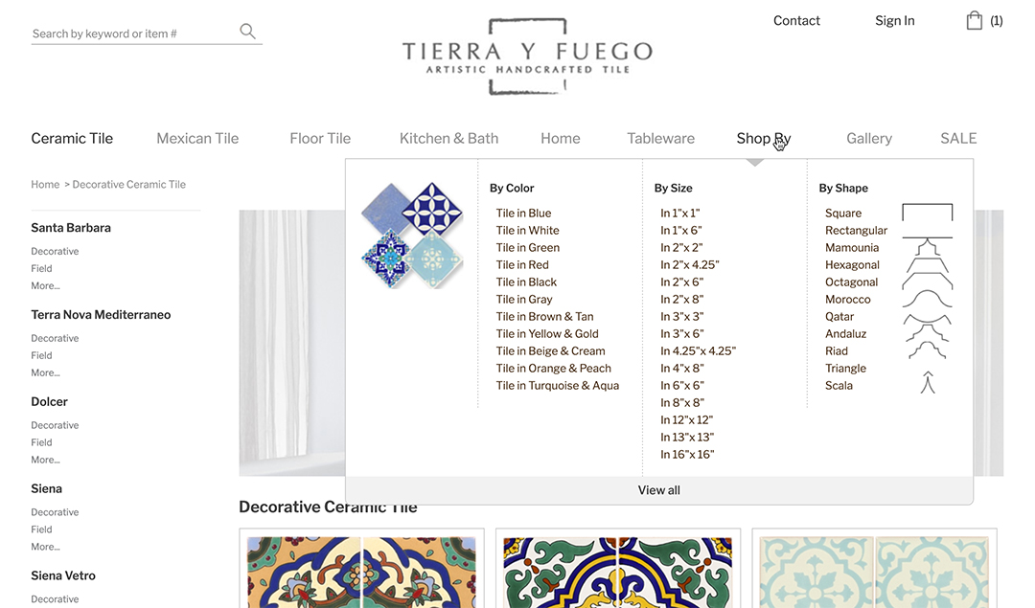The height and width of the screenshot is (608, 1035).
Task: Select the Scala shape outline icon
Action: click(x=928, y=382)
